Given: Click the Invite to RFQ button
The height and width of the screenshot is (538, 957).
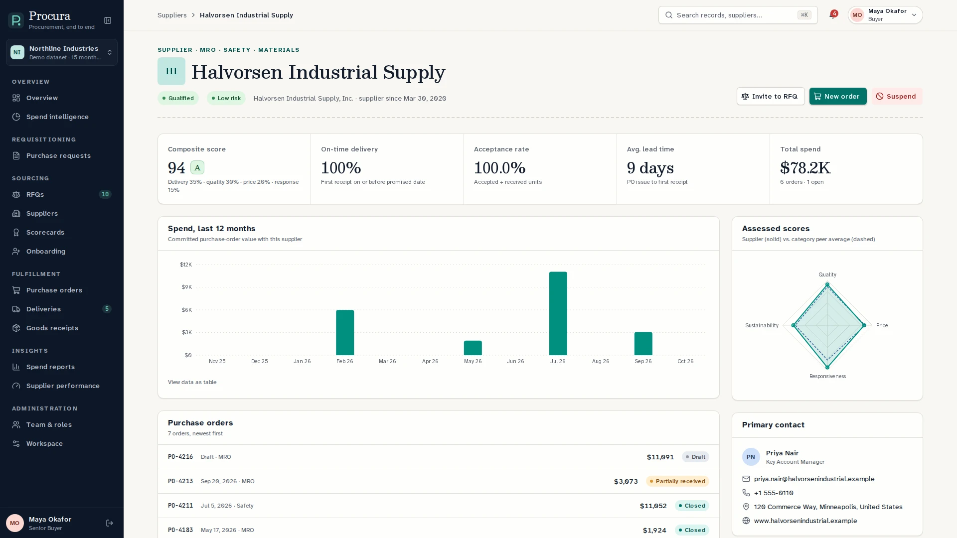Looking at the screenshot, I should (x=771, y=97).
